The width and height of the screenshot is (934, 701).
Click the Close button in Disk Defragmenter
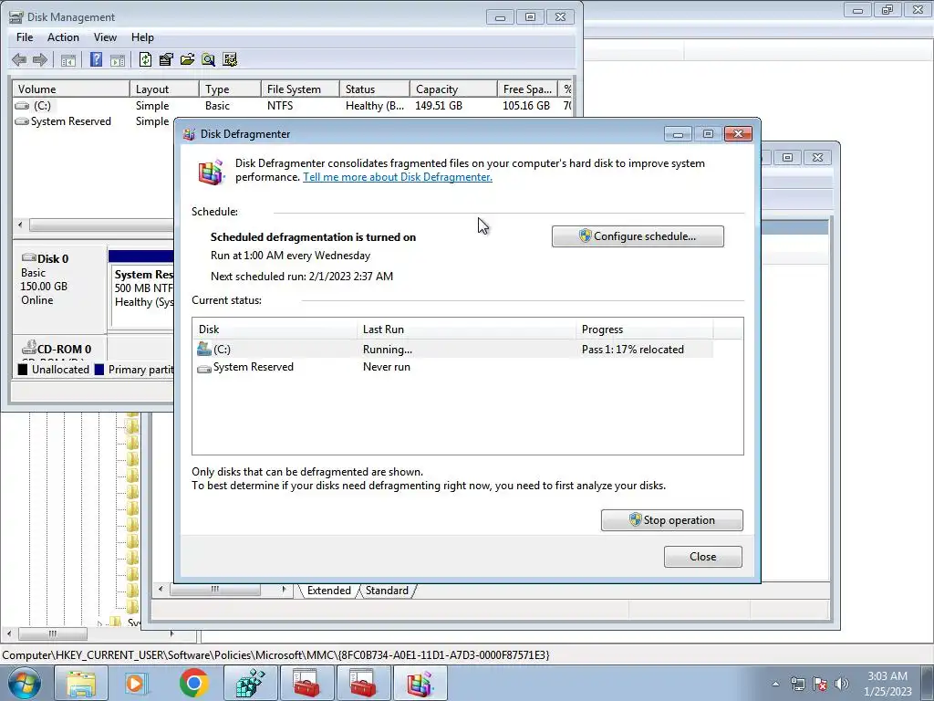point(703,557)
